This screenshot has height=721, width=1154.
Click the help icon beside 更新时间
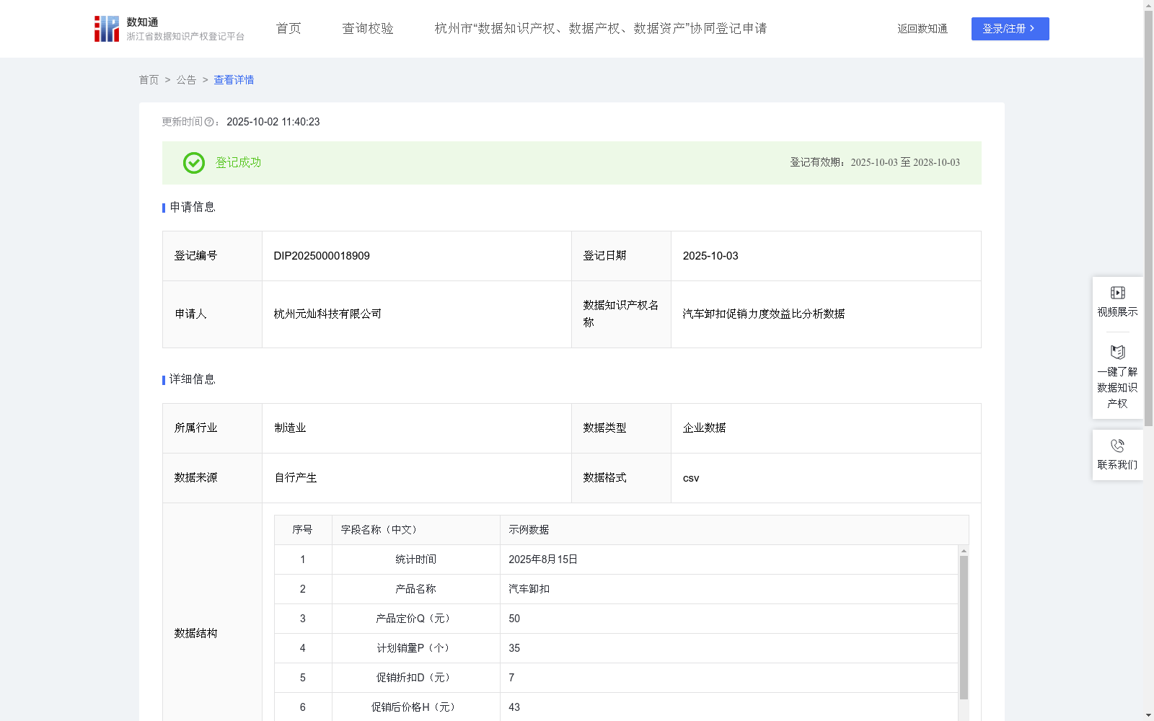(209, 123)
